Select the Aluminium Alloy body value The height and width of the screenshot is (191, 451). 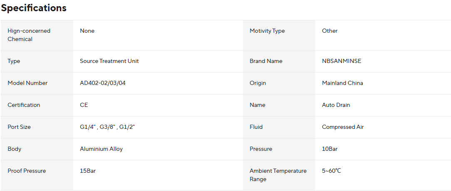pos(101,149)
